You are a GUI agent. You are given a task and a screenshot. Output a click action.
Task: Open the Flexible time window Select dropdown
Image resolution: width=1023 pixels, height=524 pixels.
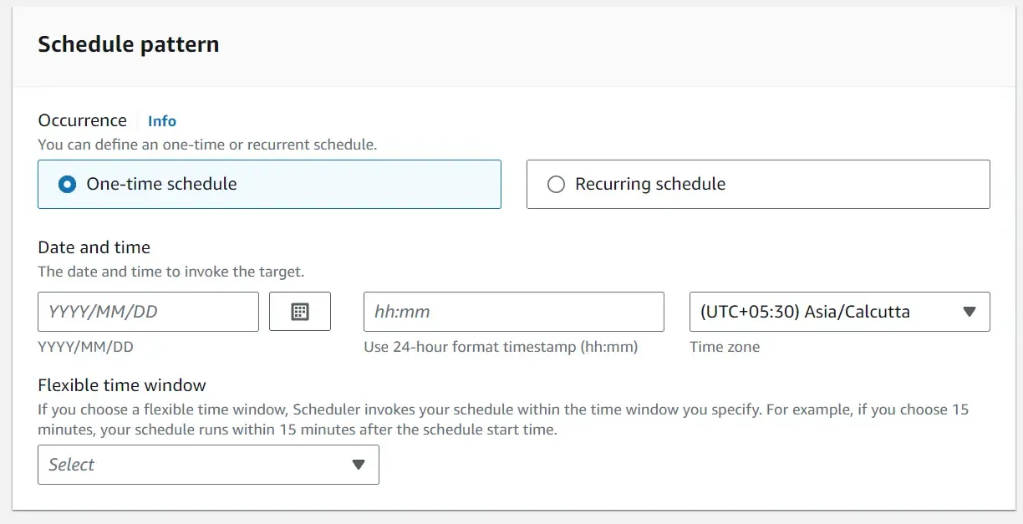click(207, 465)
